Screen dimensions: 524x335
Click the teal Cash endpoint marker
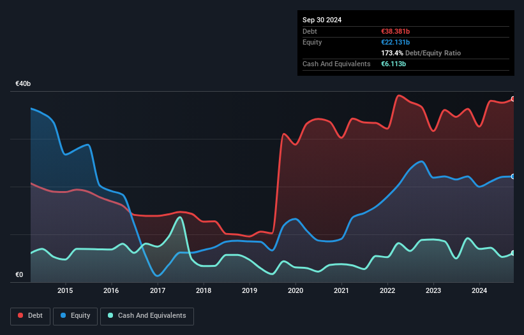click(x=513, y=253)
